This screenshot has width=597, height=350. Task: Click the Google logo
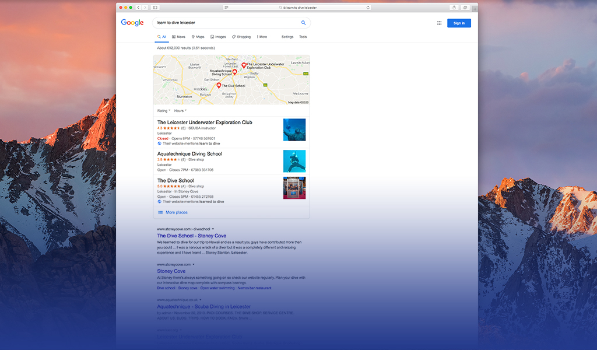click(x=132, y=23)
